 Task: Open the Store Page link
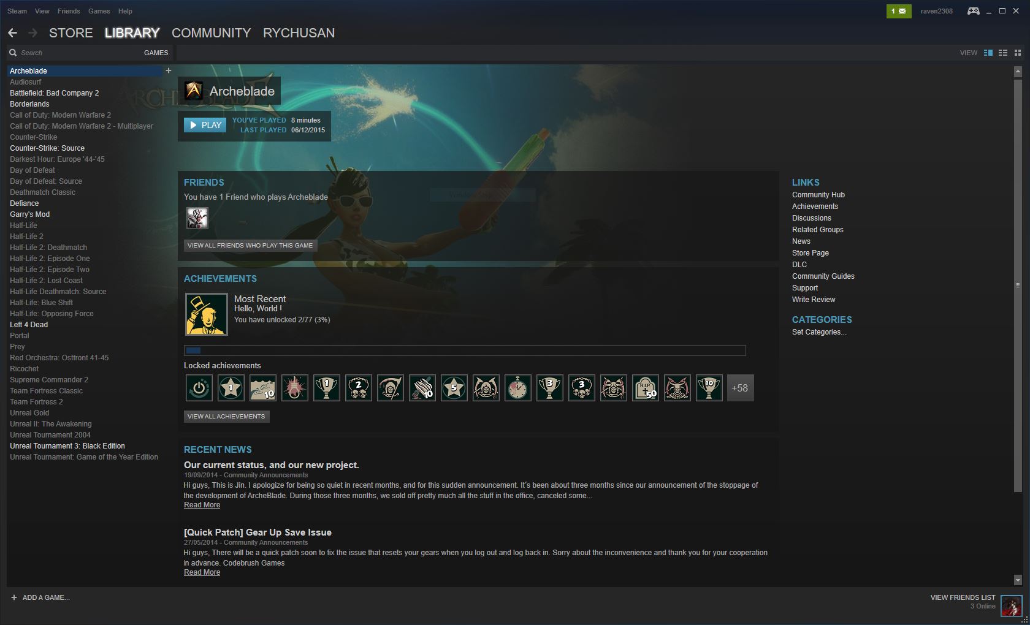811,253
